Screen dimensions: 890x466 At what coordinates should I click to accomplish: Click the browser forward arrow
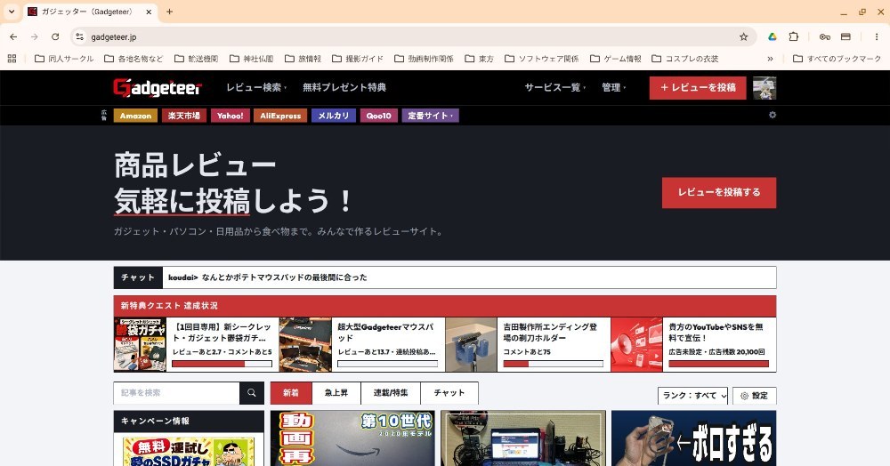click(x=35, y=36)
